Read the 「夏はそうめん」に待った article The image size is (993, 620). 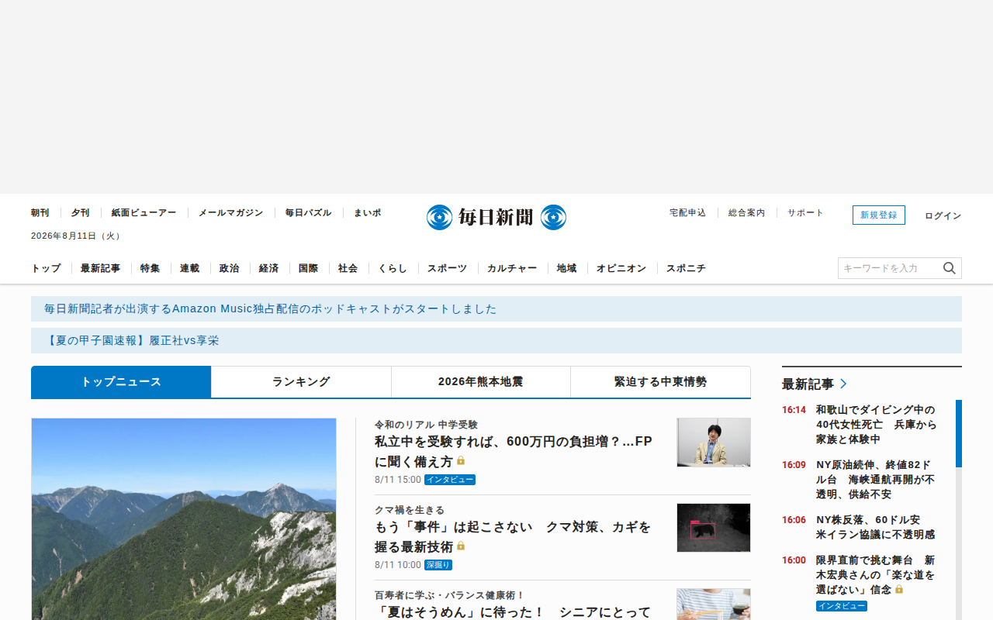(x=514, y=611)
